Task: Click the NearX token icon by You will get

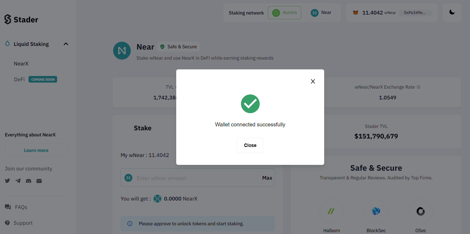Action: tap(157, 199)
